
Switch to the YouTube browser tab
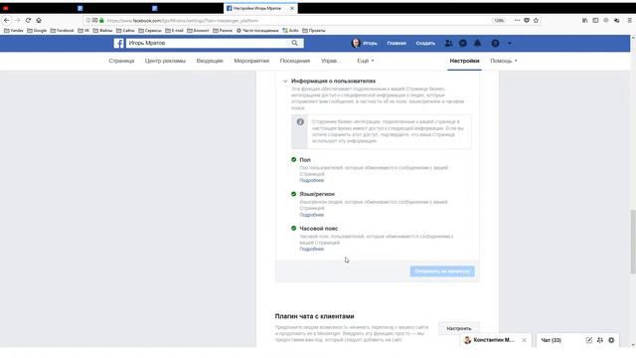6,8
